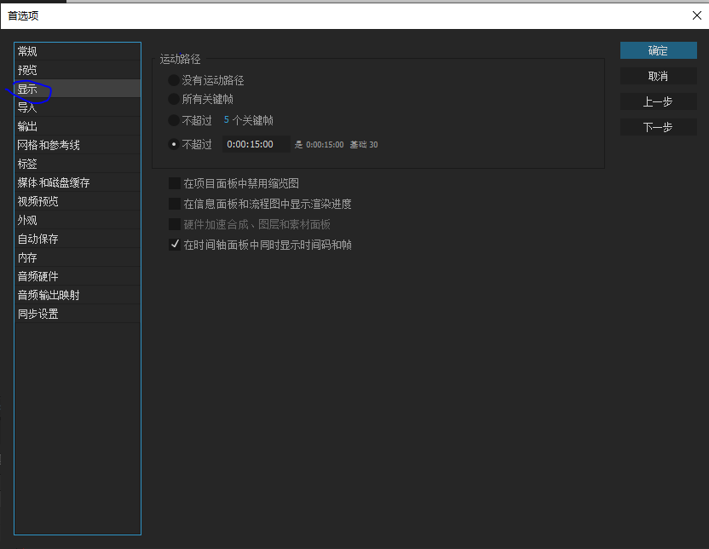This screenshot has width=709, height=549.
Task: Go back using the 上一步 button
Action: (x=657, y=101)
